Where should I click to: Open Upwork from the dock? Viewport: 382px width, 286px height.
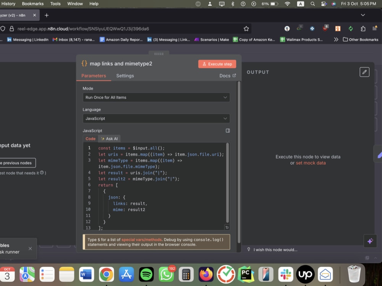click(x=305, y=274)
